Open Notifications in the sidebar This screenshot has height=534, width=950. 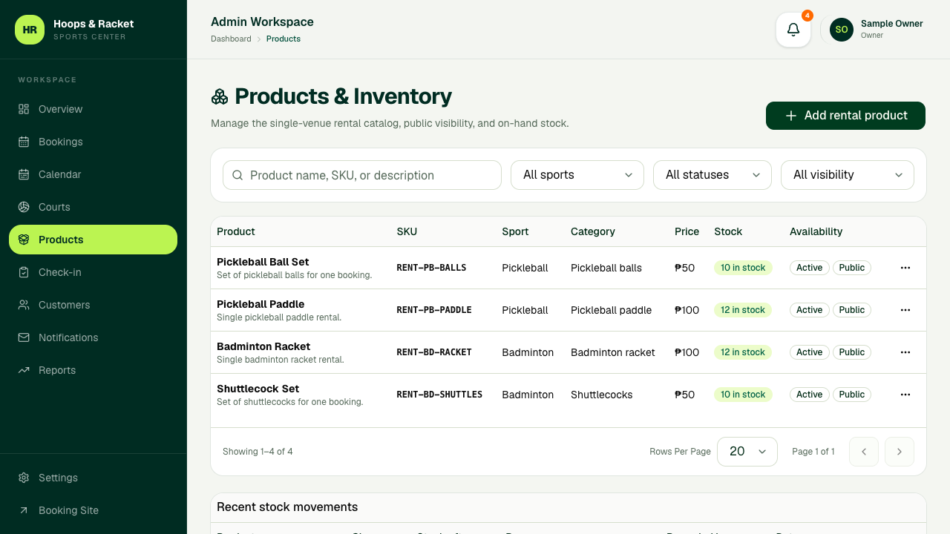[94, 337]
